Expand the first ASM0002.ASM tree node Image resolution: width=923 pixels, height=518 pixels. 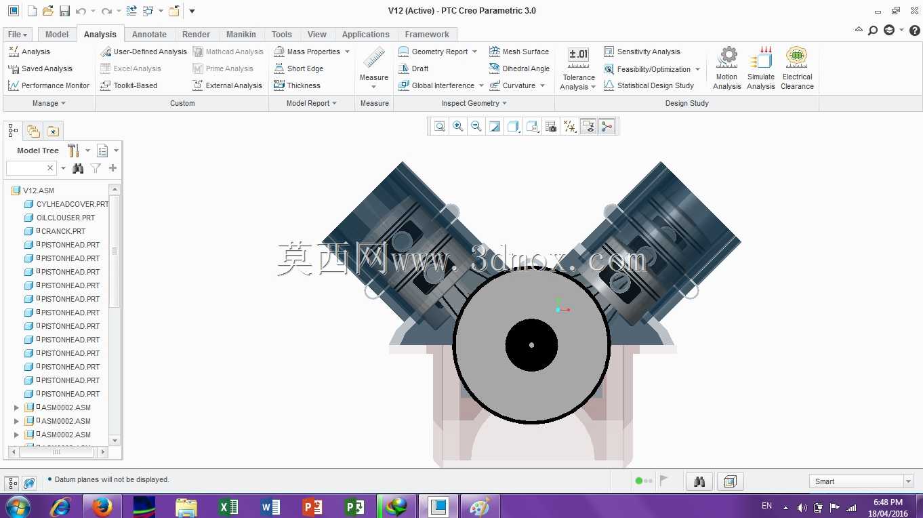pos(17,407)
